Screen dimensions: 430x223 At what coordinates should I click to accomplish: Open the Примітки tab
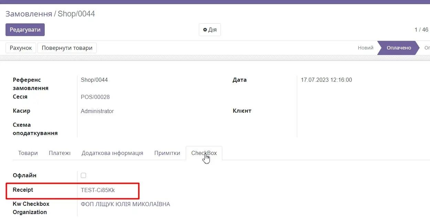(167, 153)
